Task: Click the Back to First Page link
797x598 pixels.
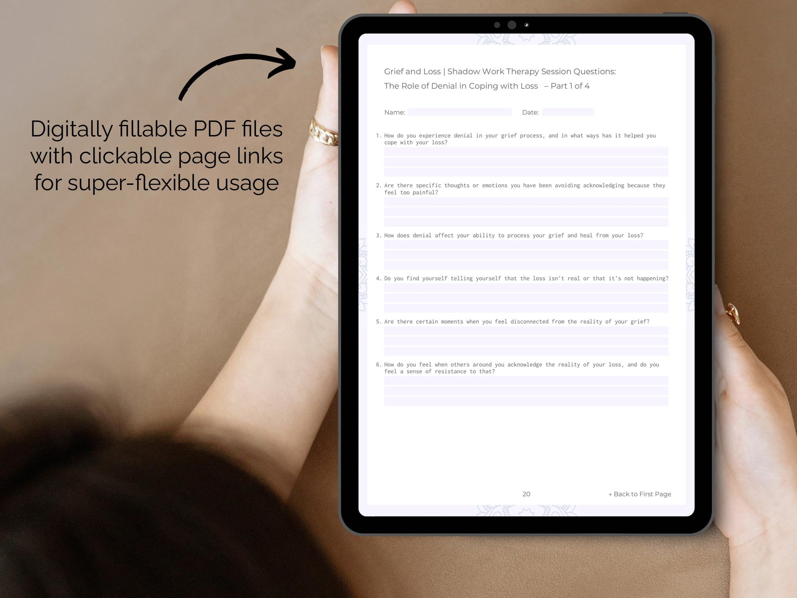Action: point(634,494)
